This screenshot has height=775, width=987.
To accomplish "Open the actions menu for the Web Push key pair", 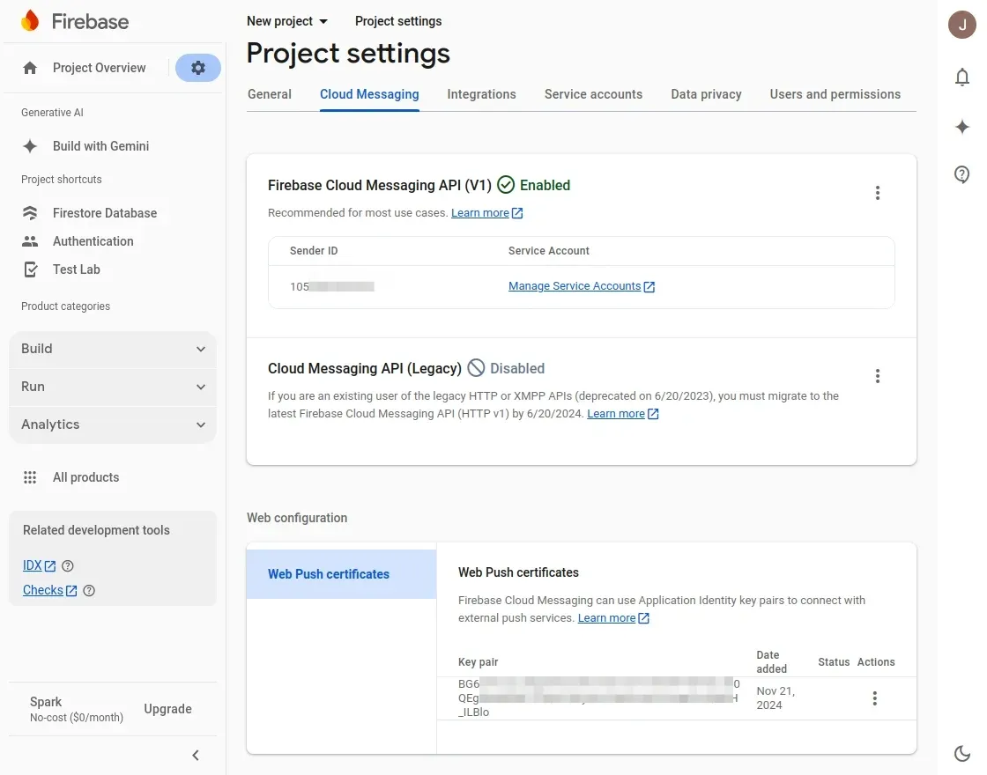I will click(874, 698).
